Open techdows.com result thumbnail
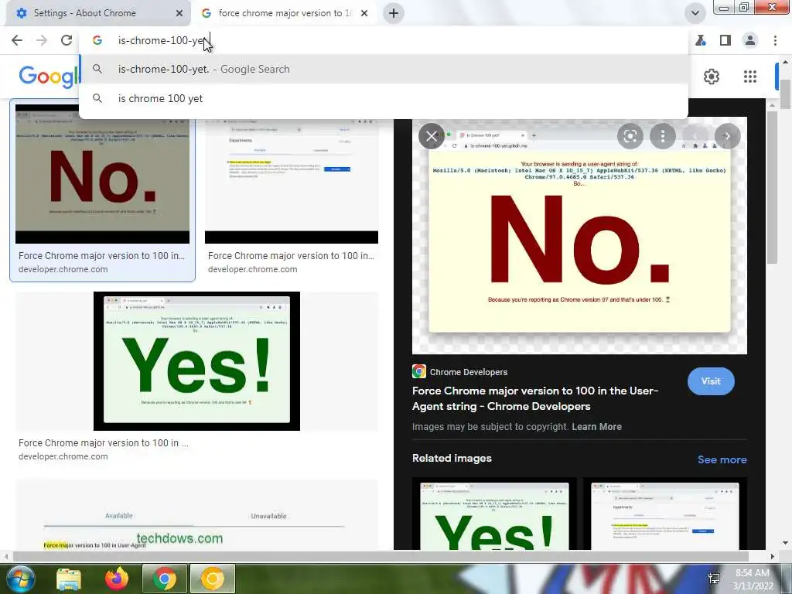This screenshot has height=594, width=792. [196, 515]
